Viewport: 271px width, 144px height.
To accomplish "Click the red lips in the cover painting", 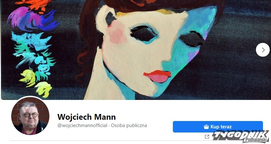I will point(157,76).
